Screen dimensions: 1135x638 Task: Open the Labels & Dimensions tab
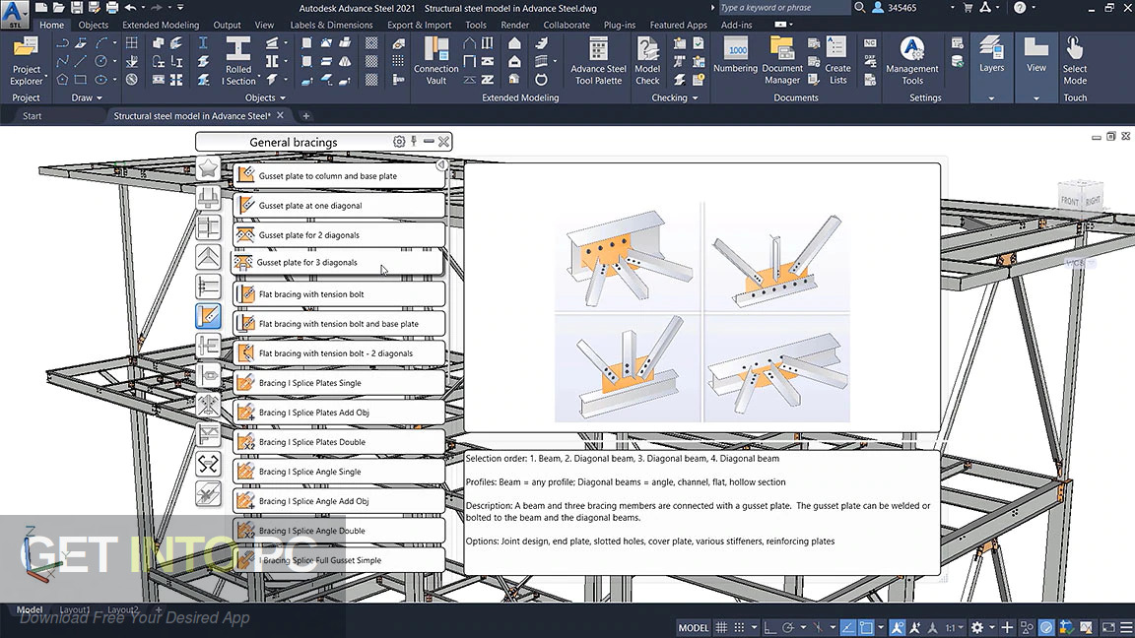click(x=331, y=25)
